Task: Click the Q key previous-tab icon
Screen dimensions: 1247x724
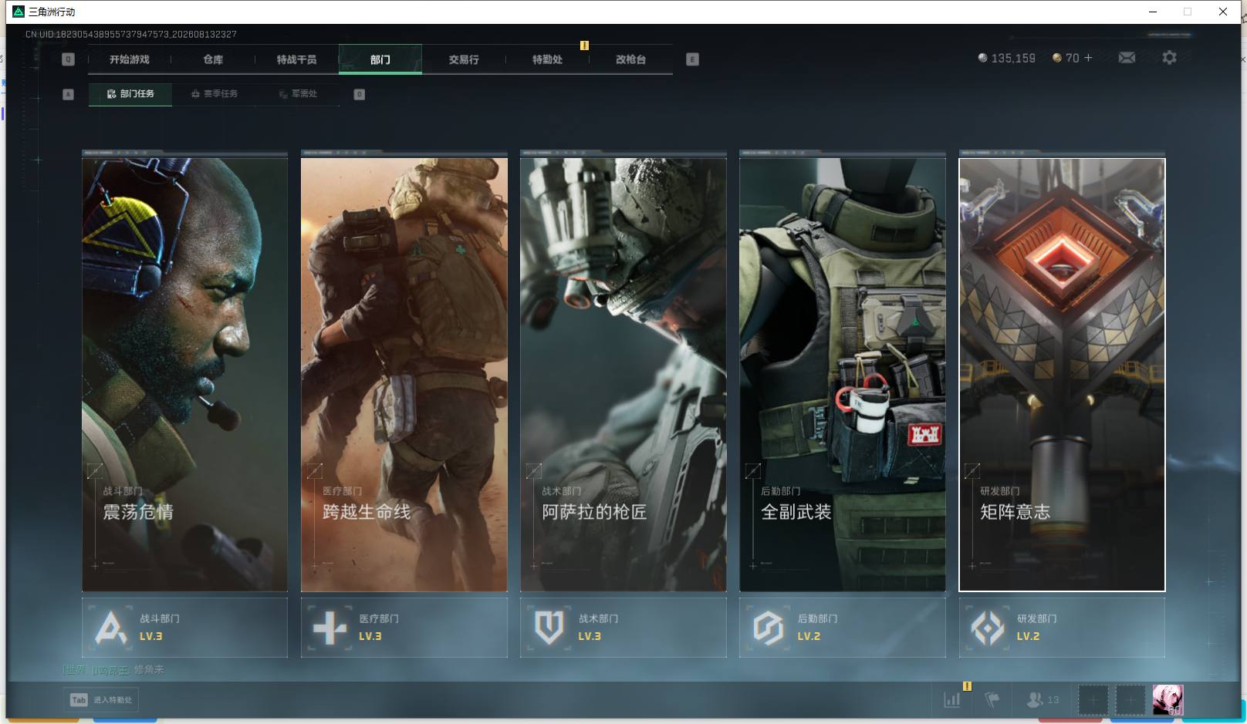Action: (x=68, y=59)
